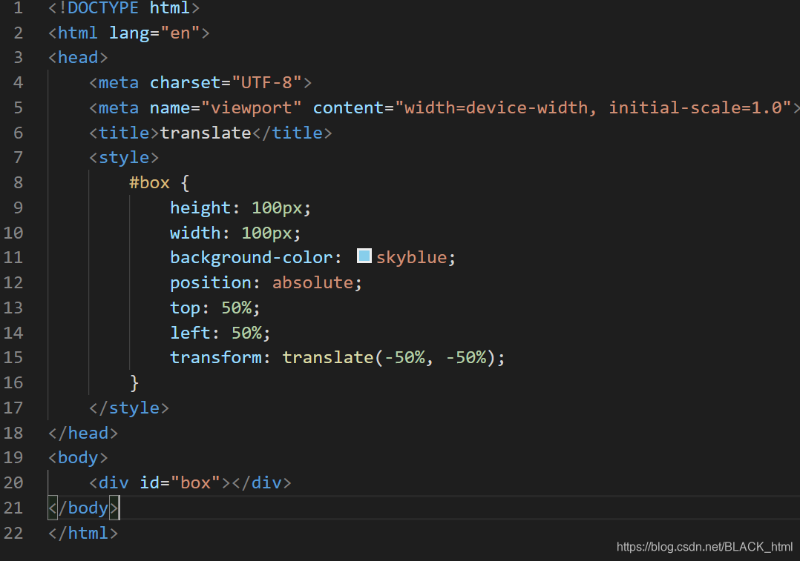Select line number 15 in the gutter

click(x=13, y=358)
